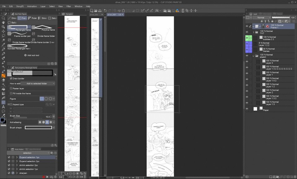
Task: Select the Hand move tool
Action: pos(3,23)
